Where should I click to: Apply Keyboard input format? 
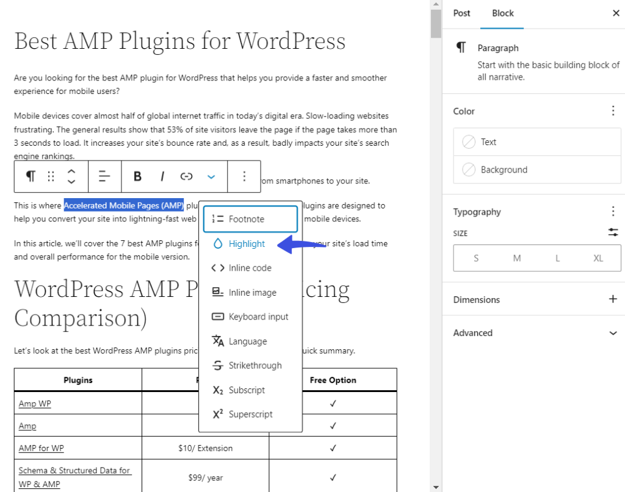[x=250, y=317]
